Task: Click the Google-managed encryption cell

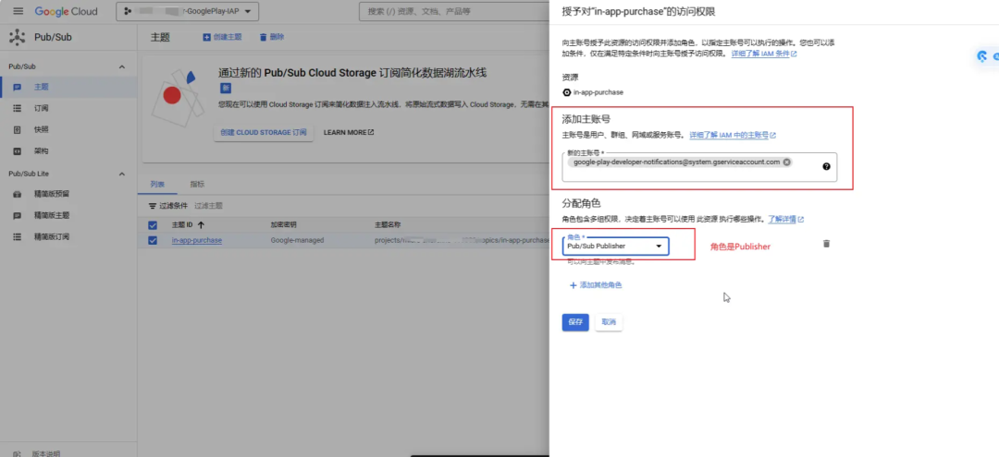Action: pyautogui.click(x=298, y=240)
